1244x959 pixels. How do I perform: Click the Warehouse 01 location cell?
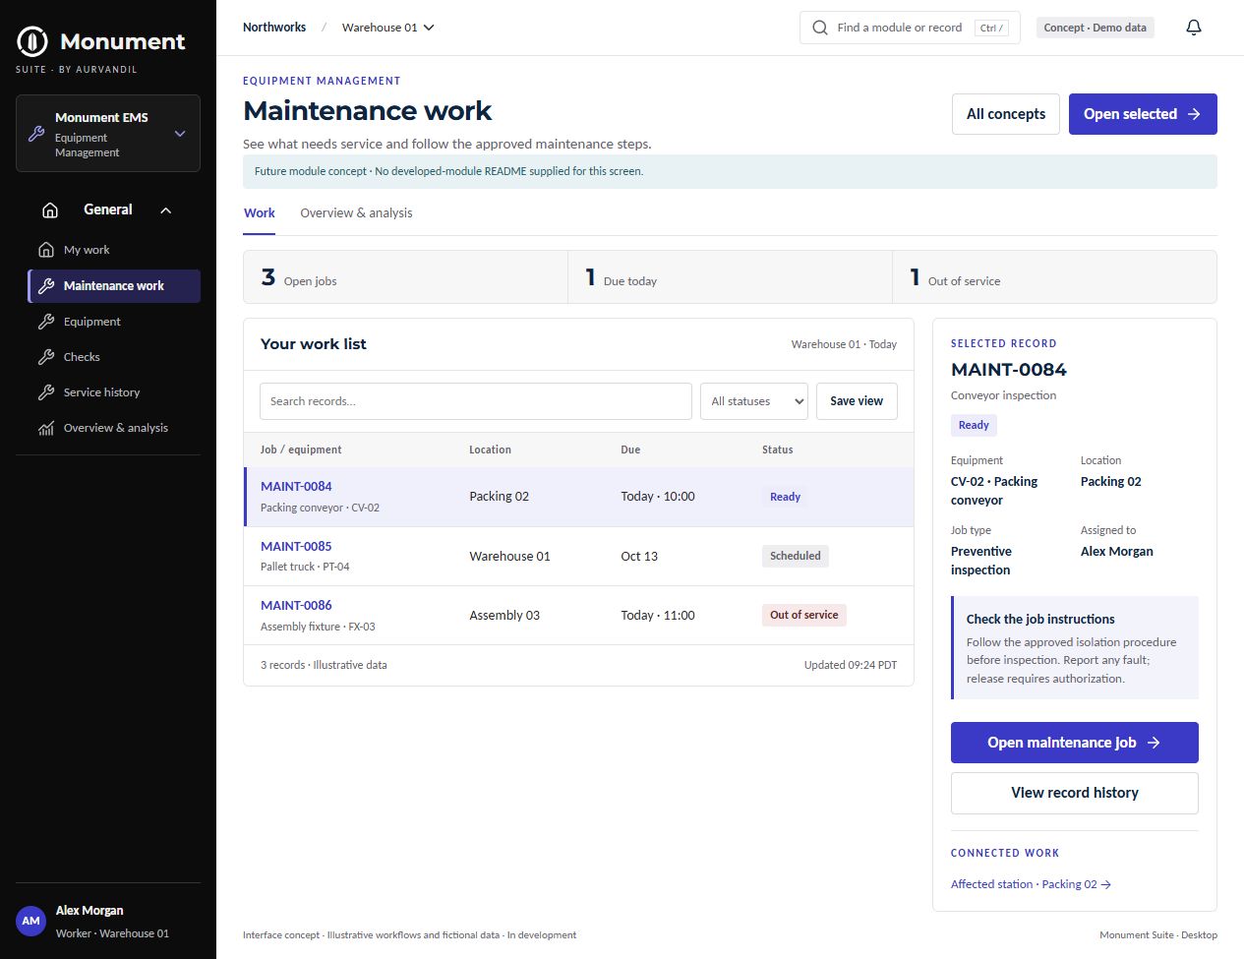point(509,557)
